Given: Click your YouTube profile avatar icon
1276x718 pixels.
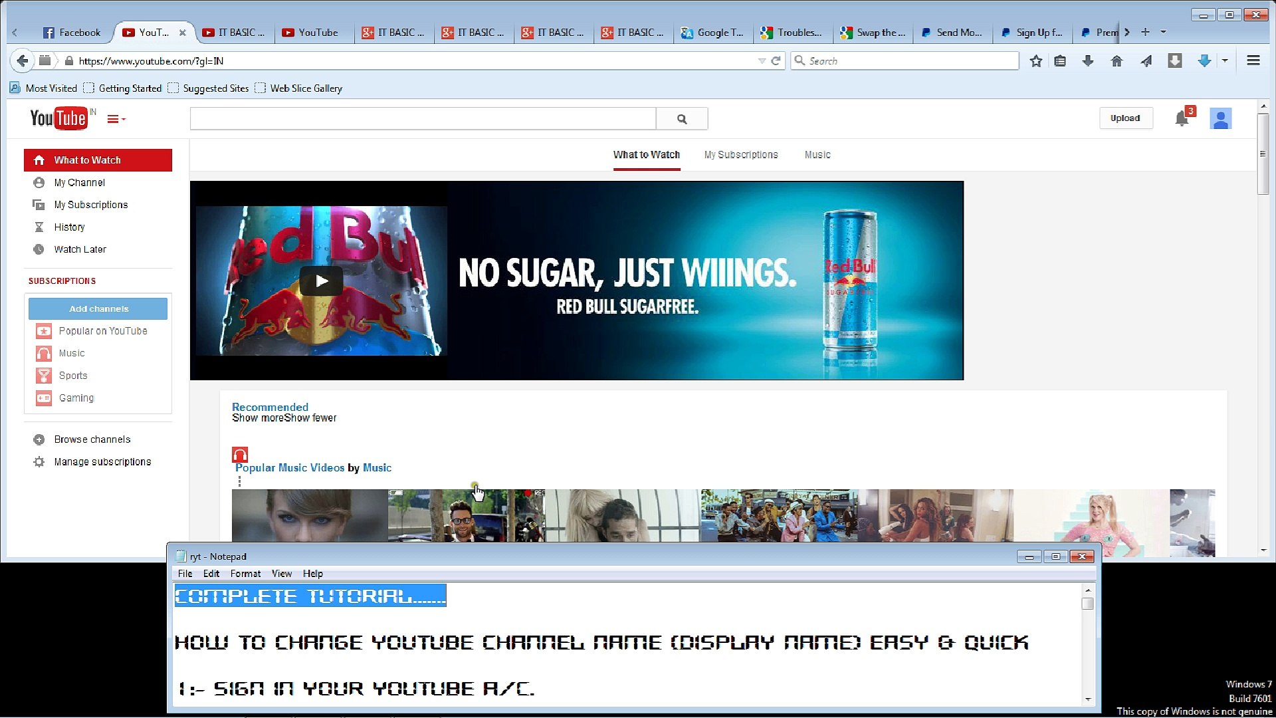Looking at the screenshot, I should click(1221, 118).
